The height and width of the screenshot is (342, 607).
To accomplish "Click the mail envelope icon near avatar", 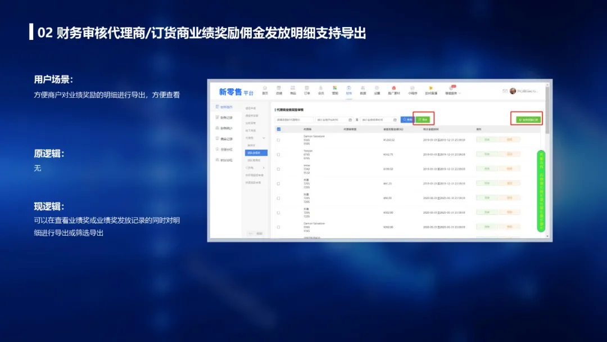I will click(505, 91).
